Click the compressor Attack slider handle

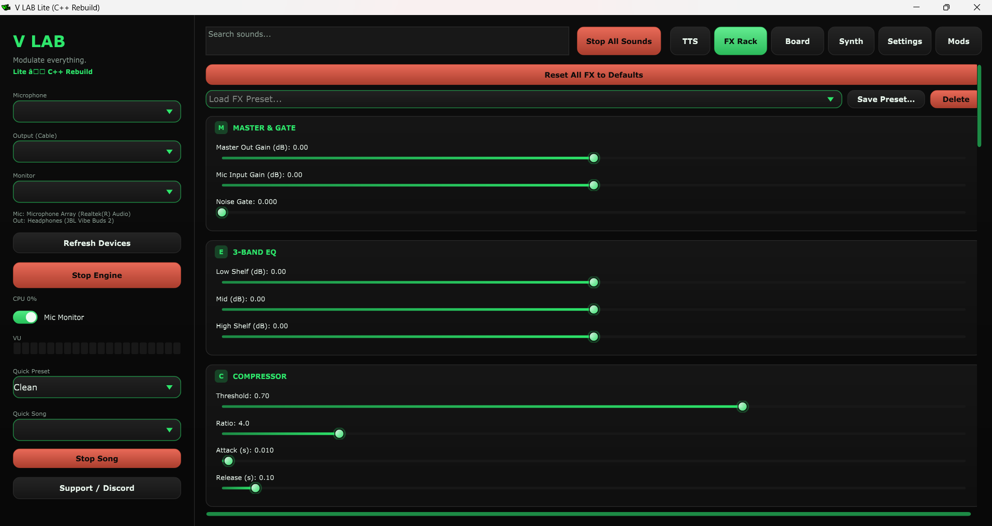pos(229,461)
